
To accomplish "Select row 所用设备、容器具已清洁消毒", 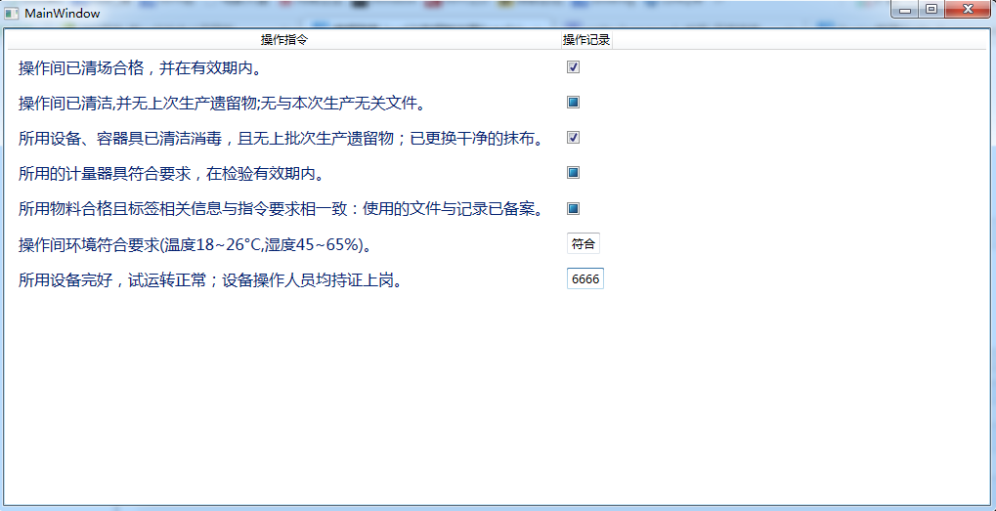I will tap(498, 138).
